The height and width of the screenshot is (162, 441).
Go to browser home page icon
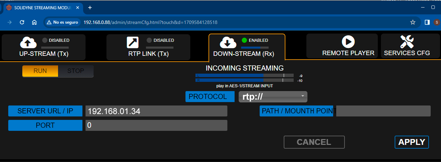[x=34, y=22]
